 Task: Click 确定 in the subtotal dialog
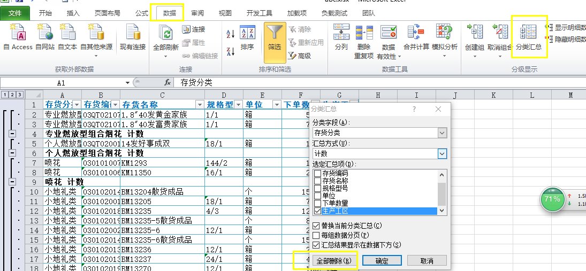[x=382, y=261]
